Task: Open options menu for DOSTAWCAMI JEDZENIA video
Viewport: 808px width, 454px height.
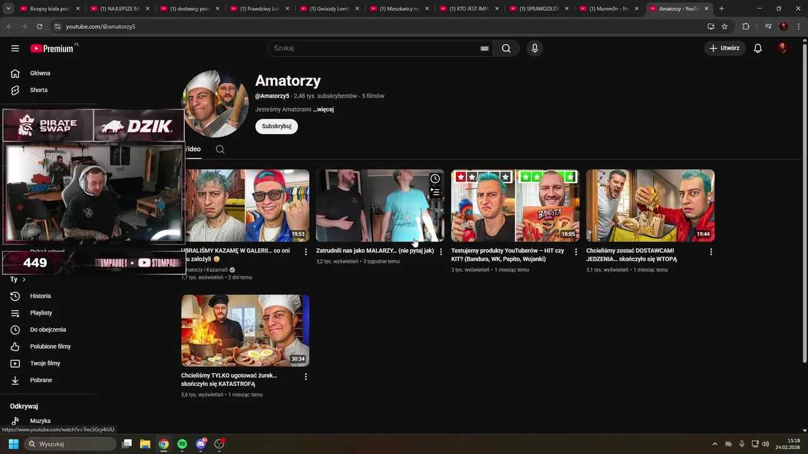Action: click(711, 252)
